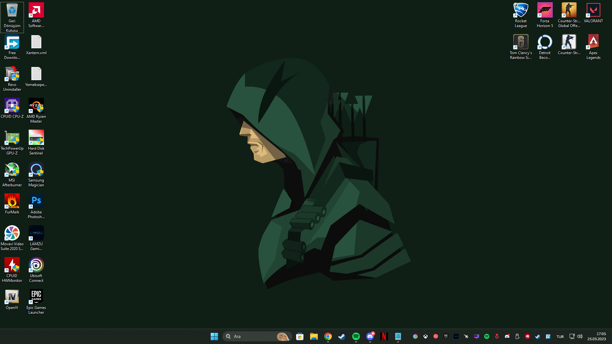612x344 pixels.
Task: Click the Xbox icon in system tray
Action: coord(426,336)
